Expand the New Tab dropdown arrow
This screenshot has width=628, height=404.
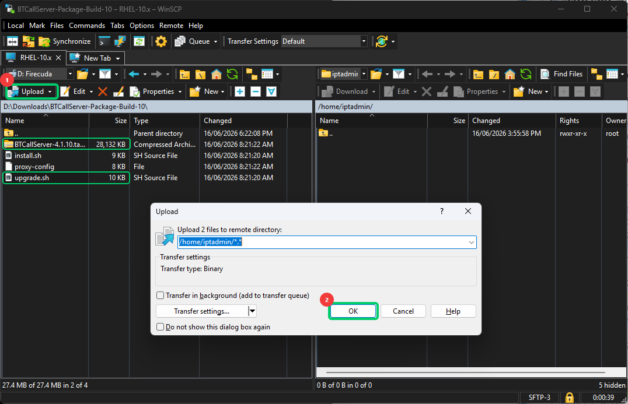[x=118, y=58]
